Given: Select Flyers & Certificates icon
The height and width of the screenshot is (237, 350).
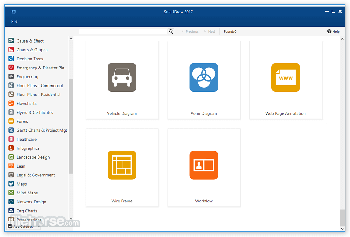Looking at the screenshot, I should tap(11, 112).
